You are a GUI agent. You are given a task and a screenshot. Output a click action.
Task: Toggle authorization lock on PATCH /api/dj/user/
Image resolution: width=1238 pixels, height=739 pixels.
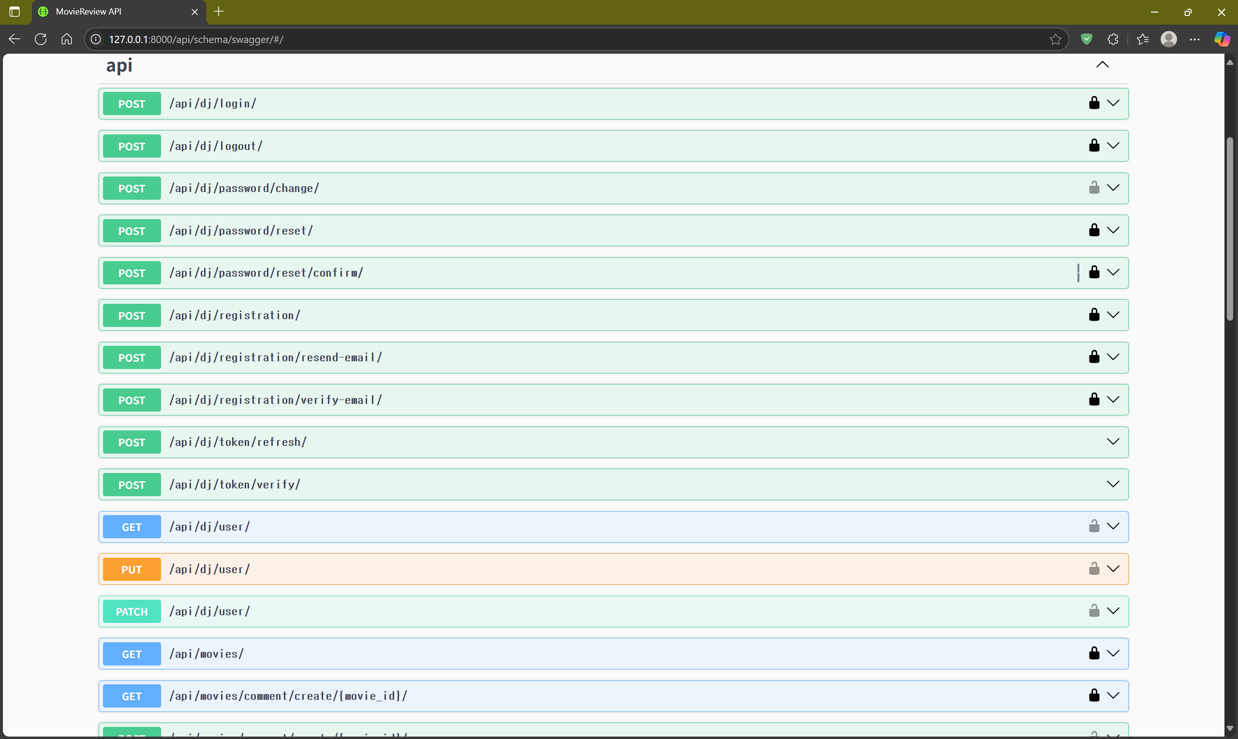[x=1093, y=611]
